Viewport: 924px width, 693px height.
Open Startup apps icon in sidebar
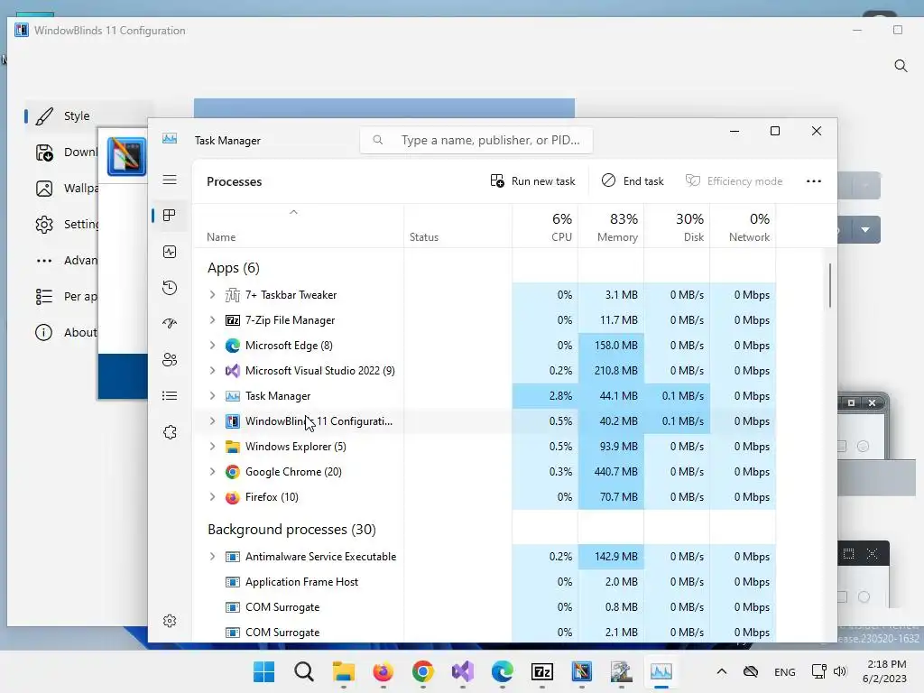pos(170,324)
